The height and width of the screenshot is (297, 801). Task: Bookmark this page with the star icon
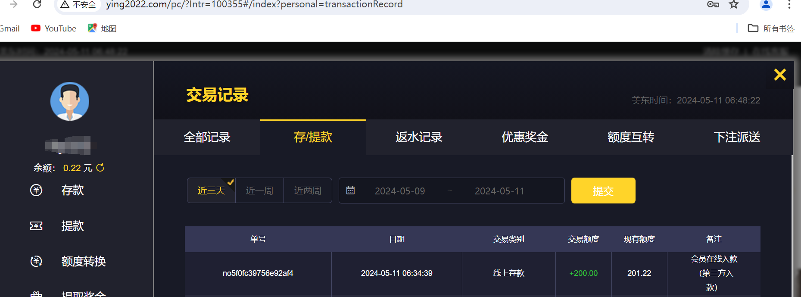734,4
